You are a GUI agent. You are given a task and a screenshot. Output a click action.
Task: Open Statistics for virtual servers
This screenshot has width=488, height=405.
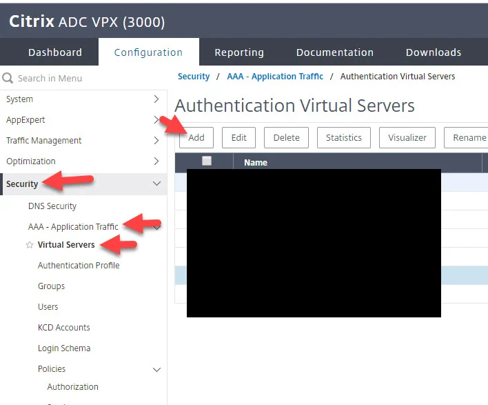(x=344, y=137)
